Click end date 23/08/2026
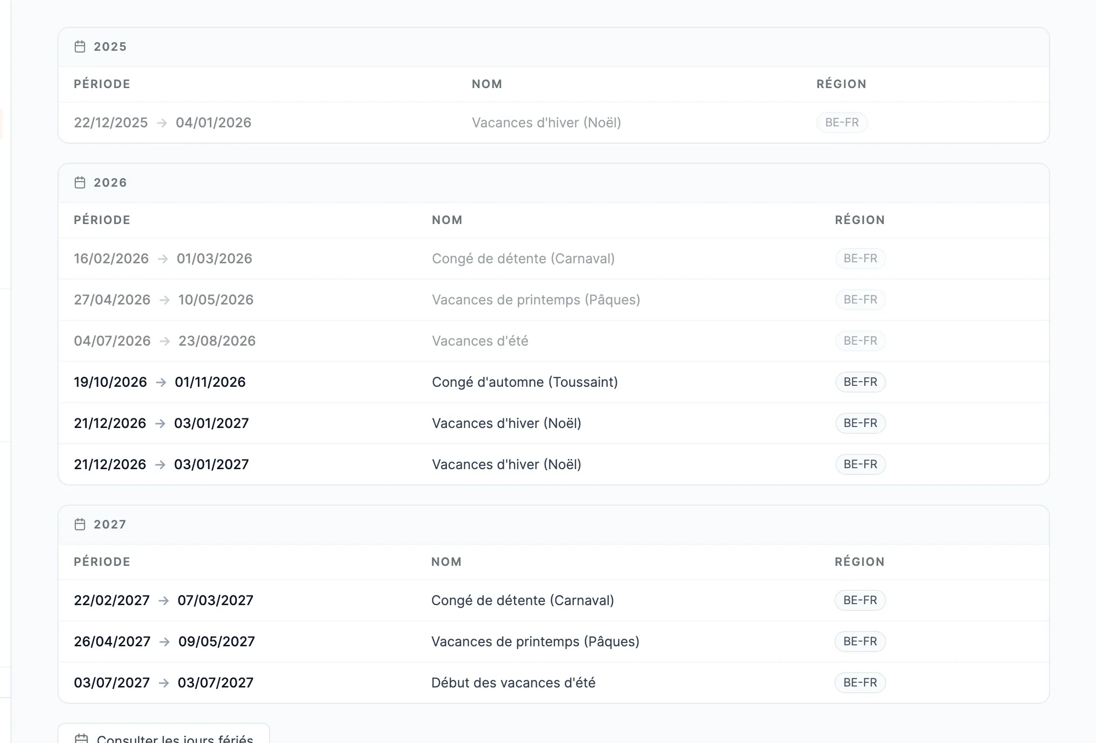Image resolution: width=1096 pixels, height=743 pixels. [x=217, y=341]
